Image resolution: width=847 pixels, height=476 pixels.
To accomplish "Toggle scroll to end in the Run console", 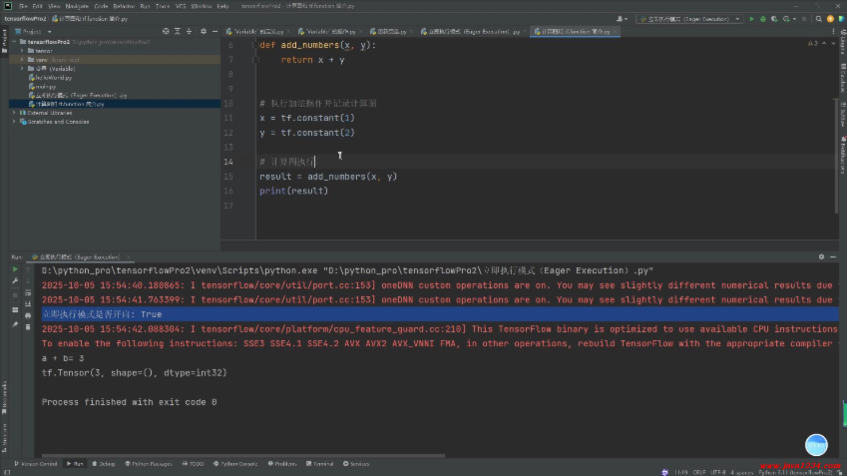I will tap(28, 304).
